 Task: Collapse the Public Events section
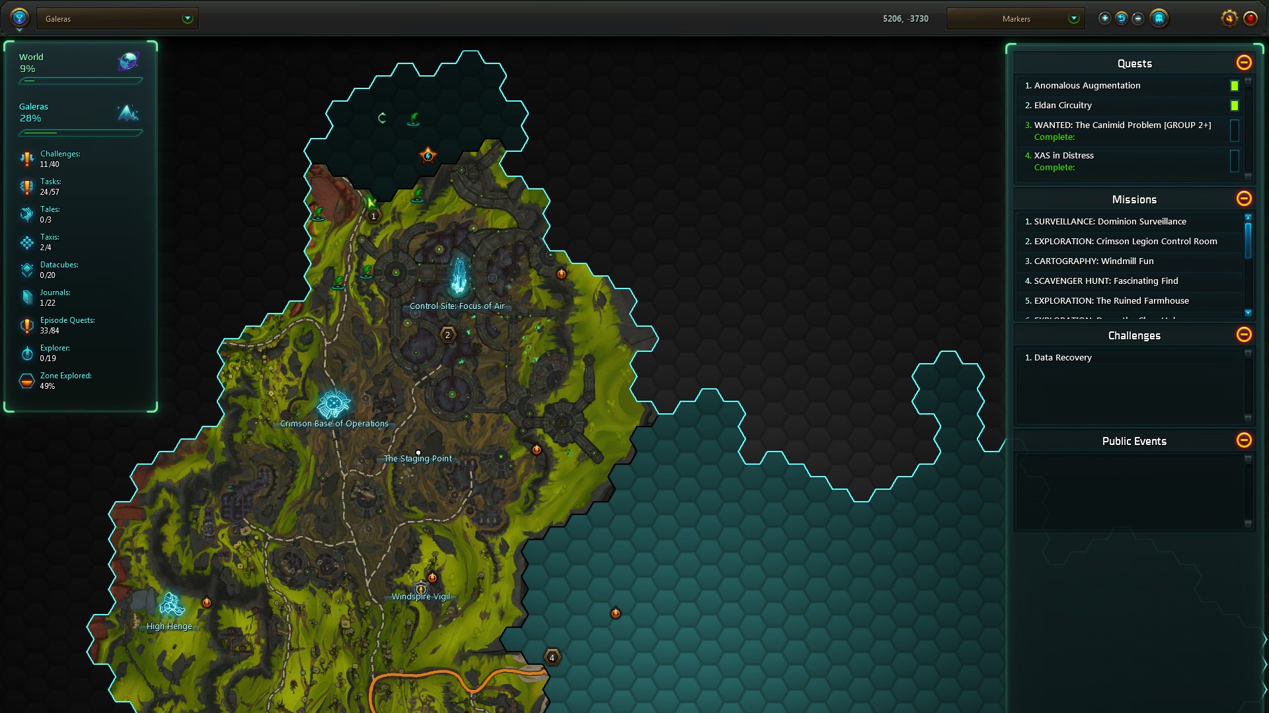click(x=1244, y=440)
